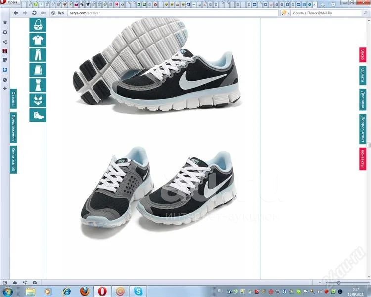Open the closed tabs trash icon
The height and width of the screenshot is (297, 371).
point(333,4)
